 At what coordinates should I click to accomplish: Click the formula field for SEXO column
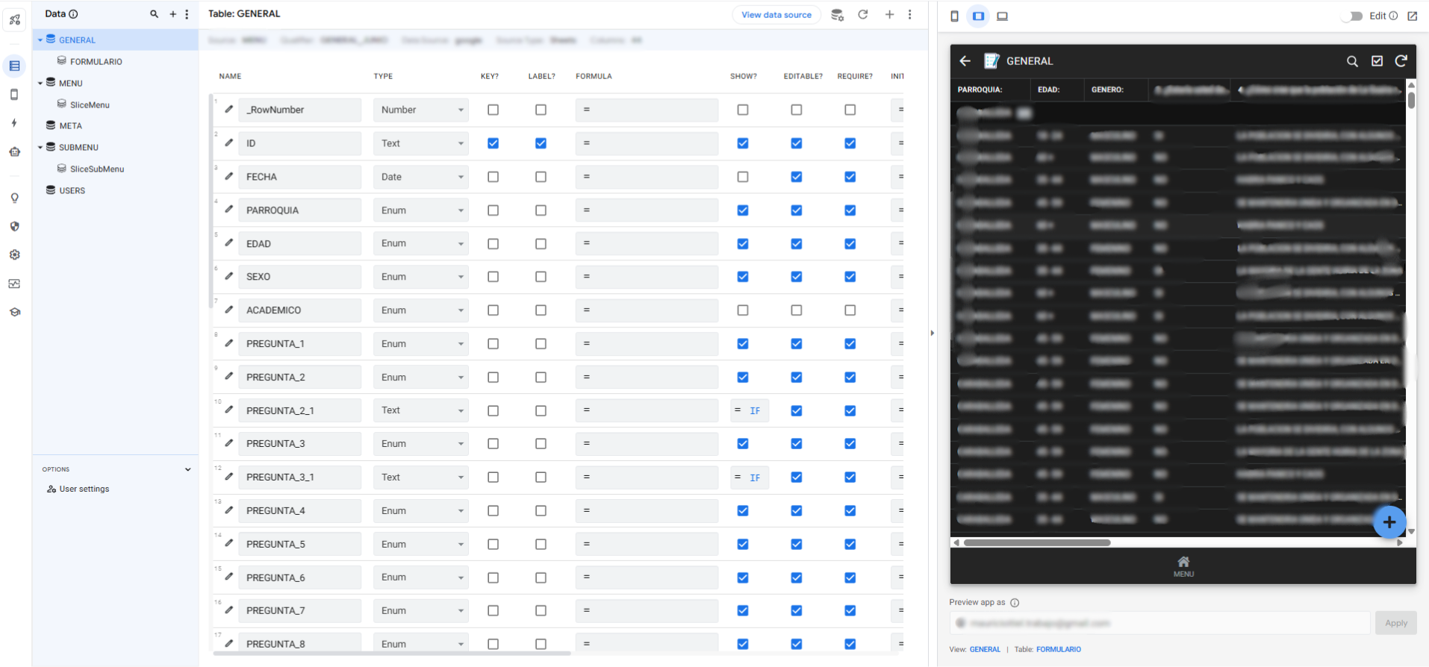point(646,277)
